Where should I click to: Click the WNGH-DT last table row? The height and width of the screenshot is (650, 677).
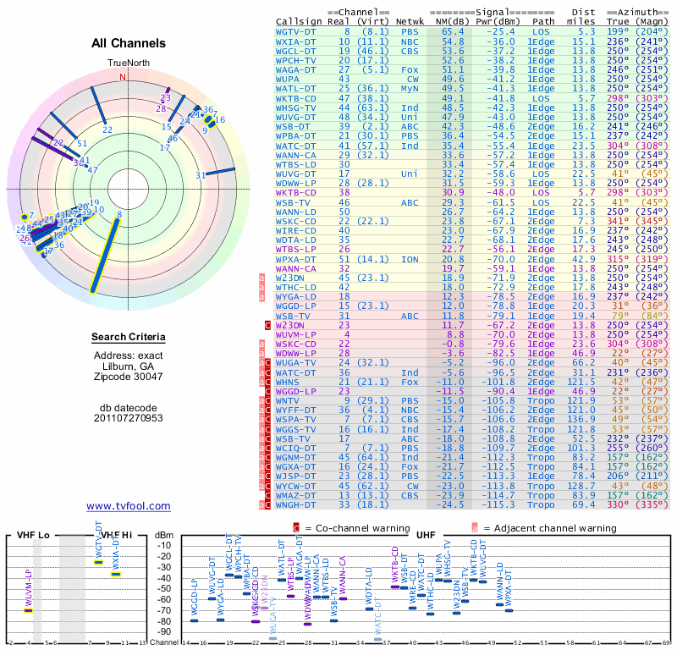(472, 504)
